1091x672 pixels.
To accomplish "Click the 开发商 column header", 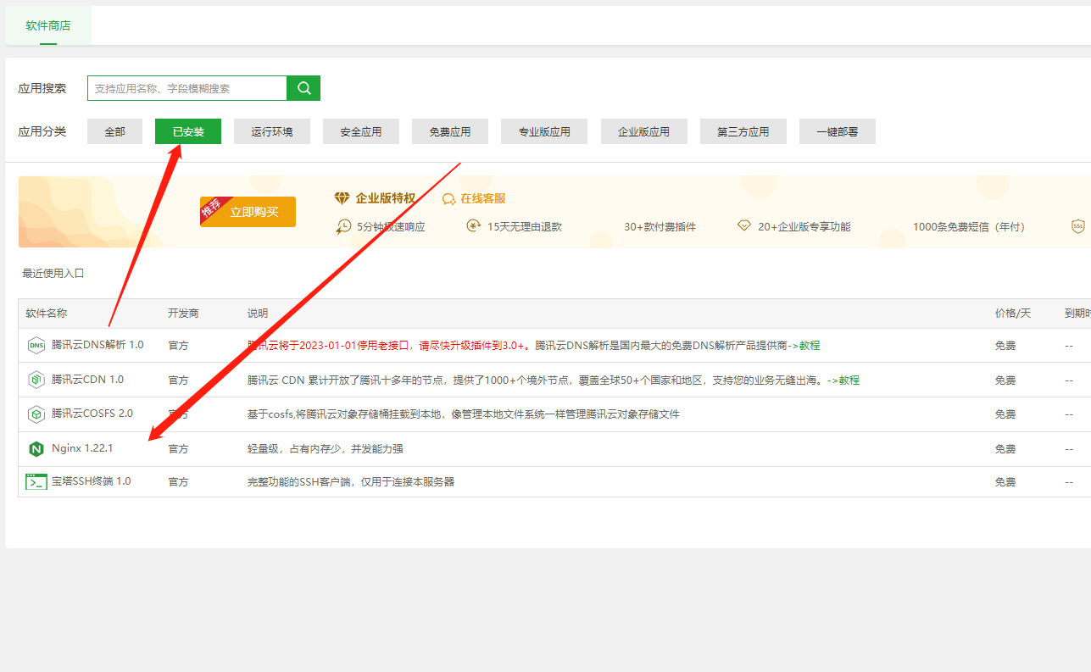I will tap(183, 314).
